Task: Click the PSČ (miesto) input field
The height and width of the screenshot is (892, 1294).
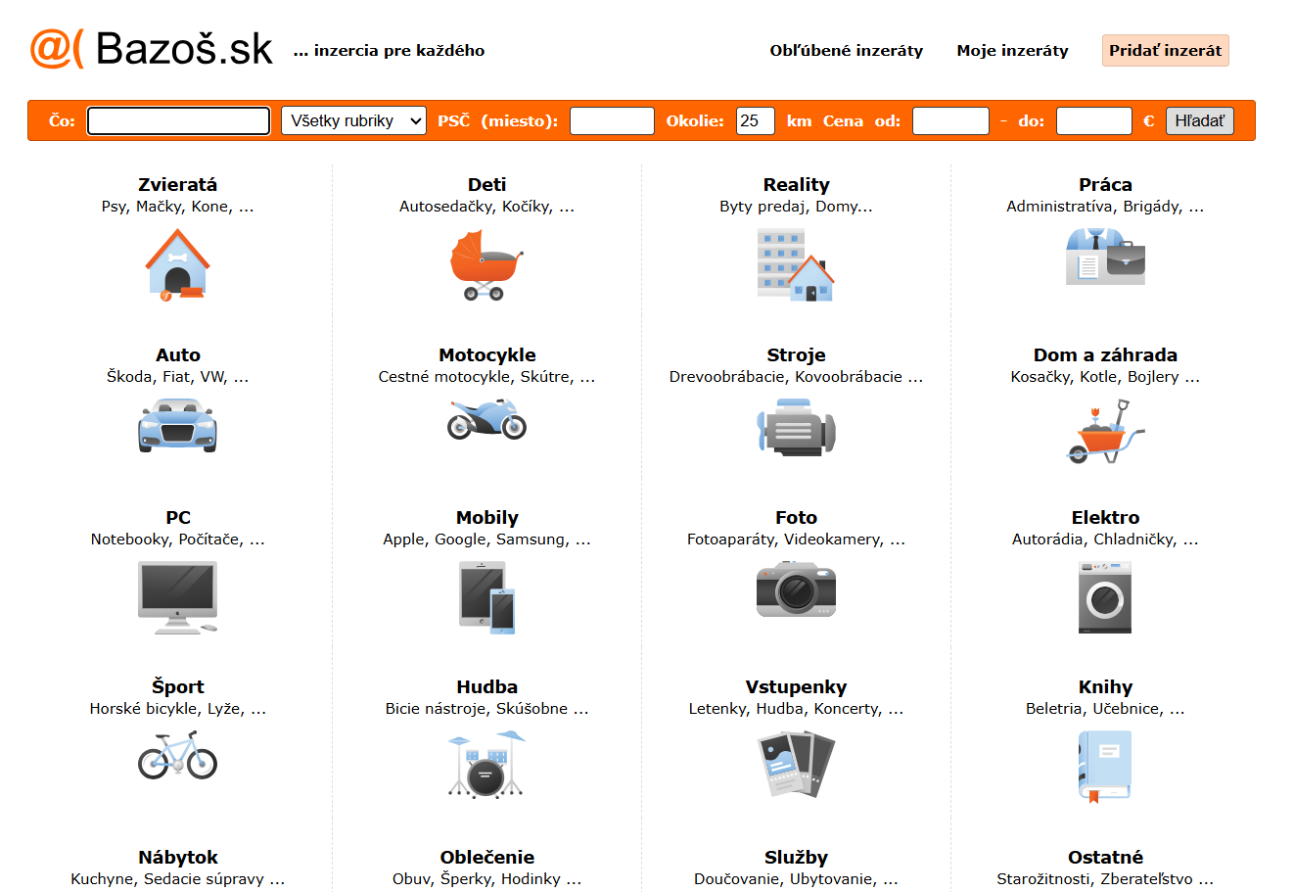Action: [x=612, y=120]
